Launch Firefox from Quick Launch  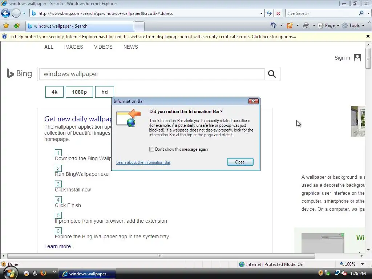click(x=44, y=273)
